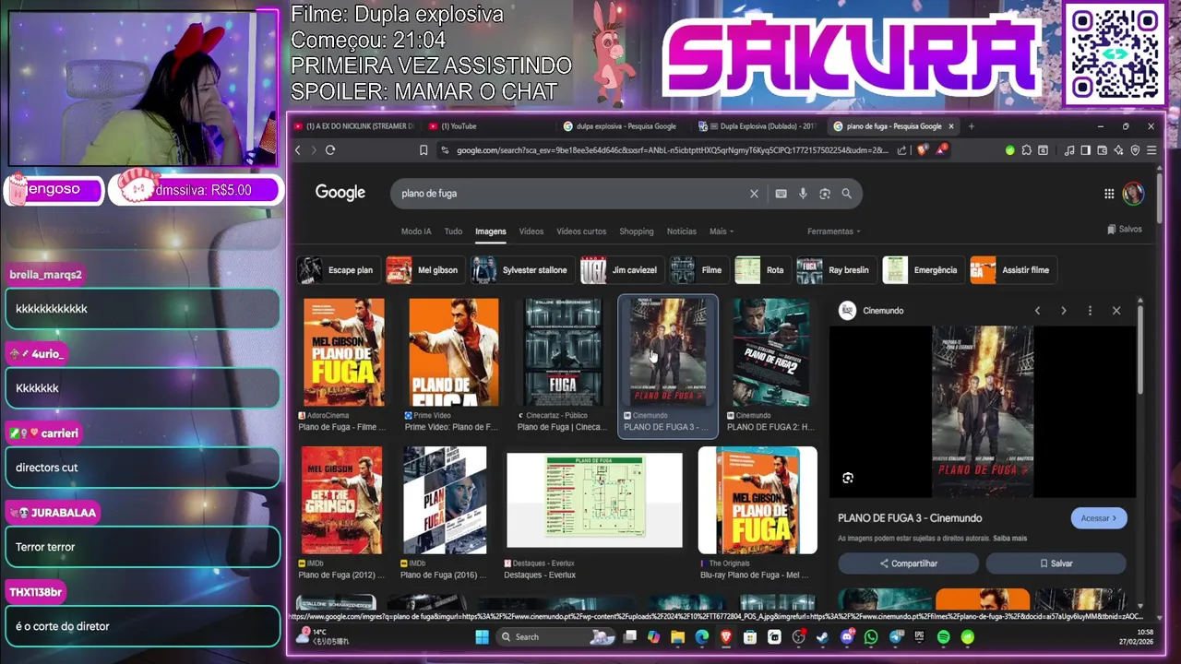Open Brave Shields lion icon
This screenshot has width=1181, height=664.
[x=922, y=150]
